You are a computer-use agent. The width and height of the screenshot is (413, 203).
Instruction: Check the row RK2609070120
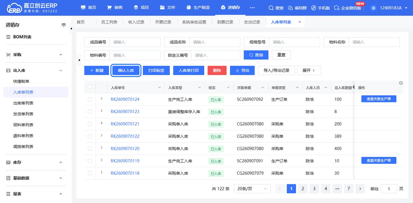[x=90, y=149]
